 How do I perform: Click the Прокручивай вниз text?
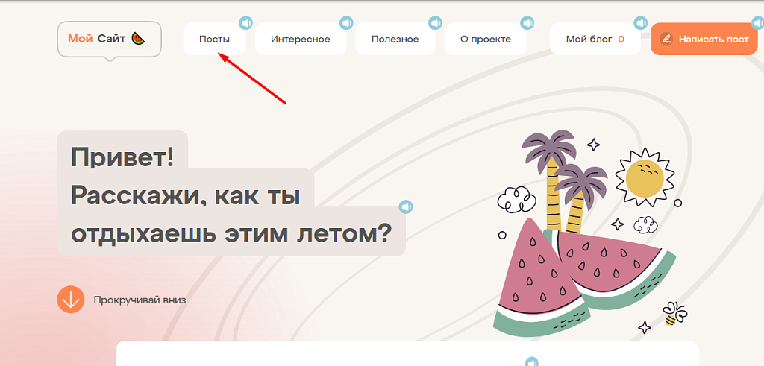click(140, 300)
